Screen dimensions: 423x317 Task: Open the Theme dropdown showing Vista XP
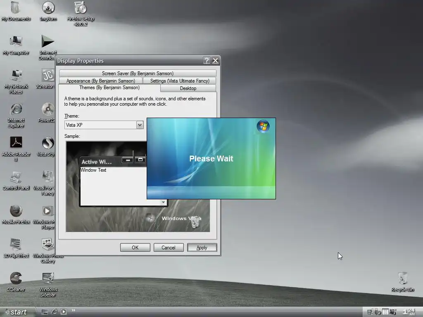104,125
